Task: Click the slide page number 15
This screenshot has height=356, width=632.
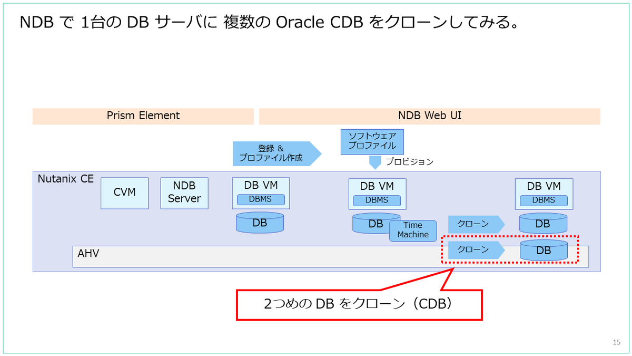Action: (x=617, y=343)
